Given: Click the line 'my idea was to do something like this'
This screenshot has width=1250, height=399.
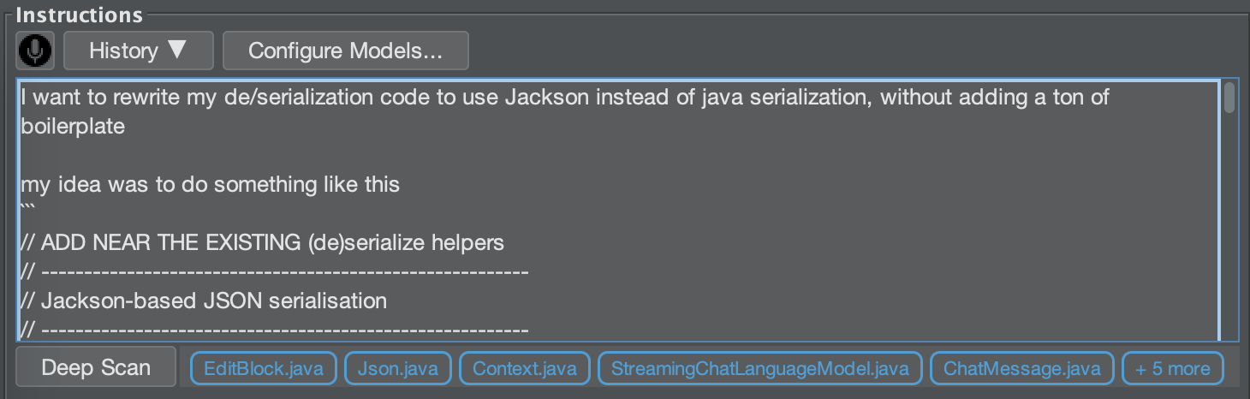Looking at the screenshot, I should point(210,184).
